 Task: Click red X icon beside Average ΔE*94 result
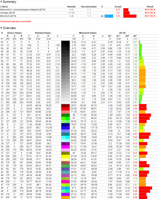point(154,13)
